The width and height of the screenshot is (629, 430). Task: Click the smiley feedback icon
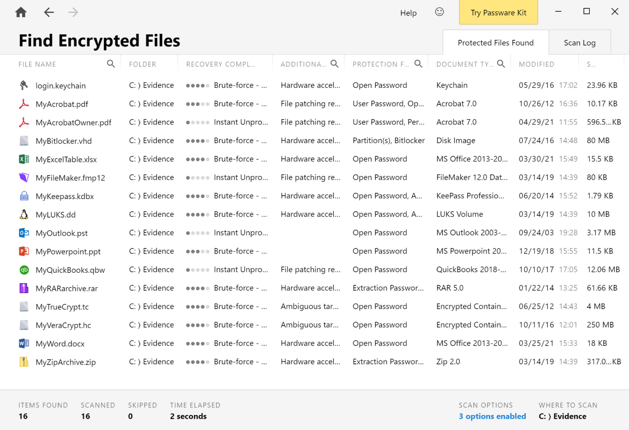coord(439,12)
